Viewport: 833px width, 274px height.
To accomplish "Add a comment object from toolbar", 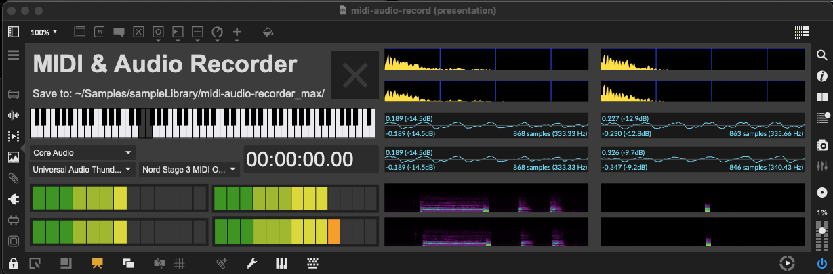I will 119,32.
